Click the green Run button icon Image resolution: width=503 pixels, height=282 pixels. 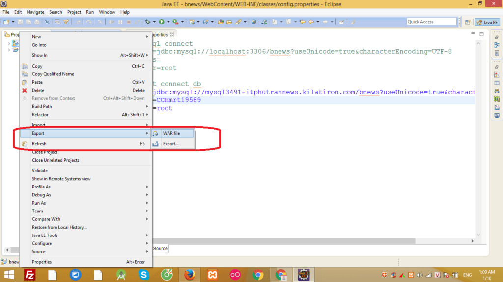162,22
